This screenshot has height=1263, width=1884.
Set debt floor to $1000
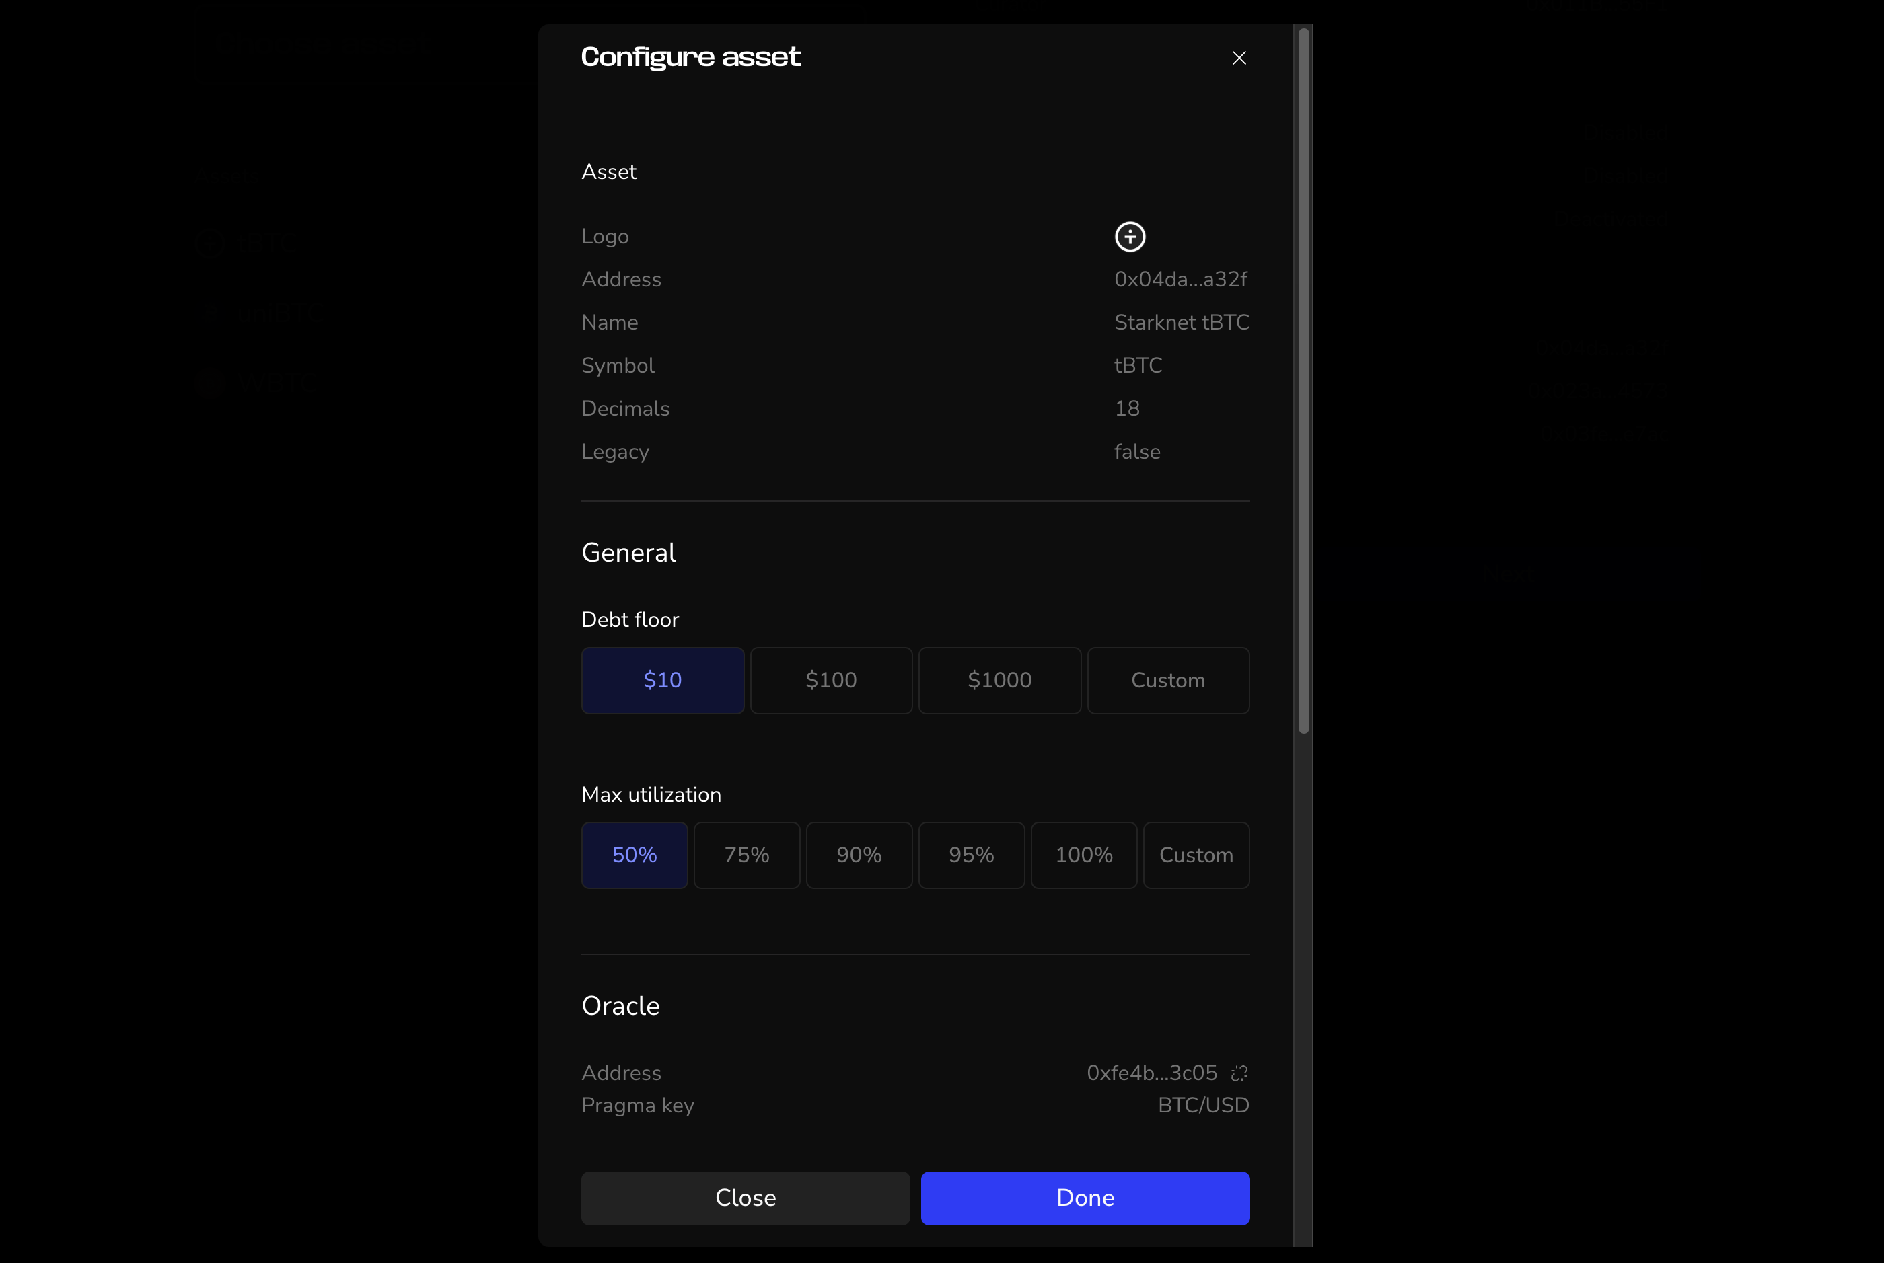[x=999, y=680]
